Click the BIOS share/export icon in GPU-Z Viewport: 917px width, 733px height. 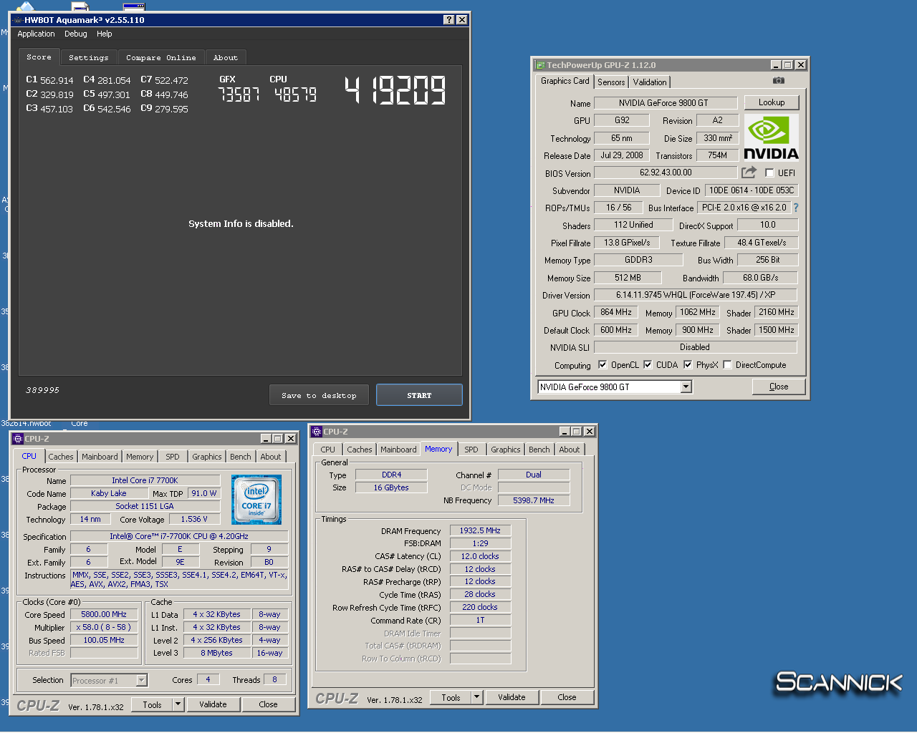(x=749, y=173)
